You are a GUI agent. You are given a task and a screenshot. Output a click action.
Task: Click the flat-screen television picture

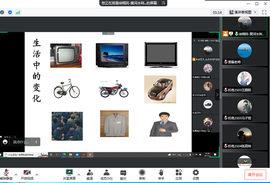tap(161, 55)
